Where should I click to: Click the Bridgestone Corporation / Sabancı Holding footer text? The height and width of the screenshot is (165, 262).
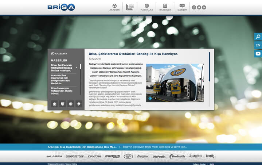point(62,164)
